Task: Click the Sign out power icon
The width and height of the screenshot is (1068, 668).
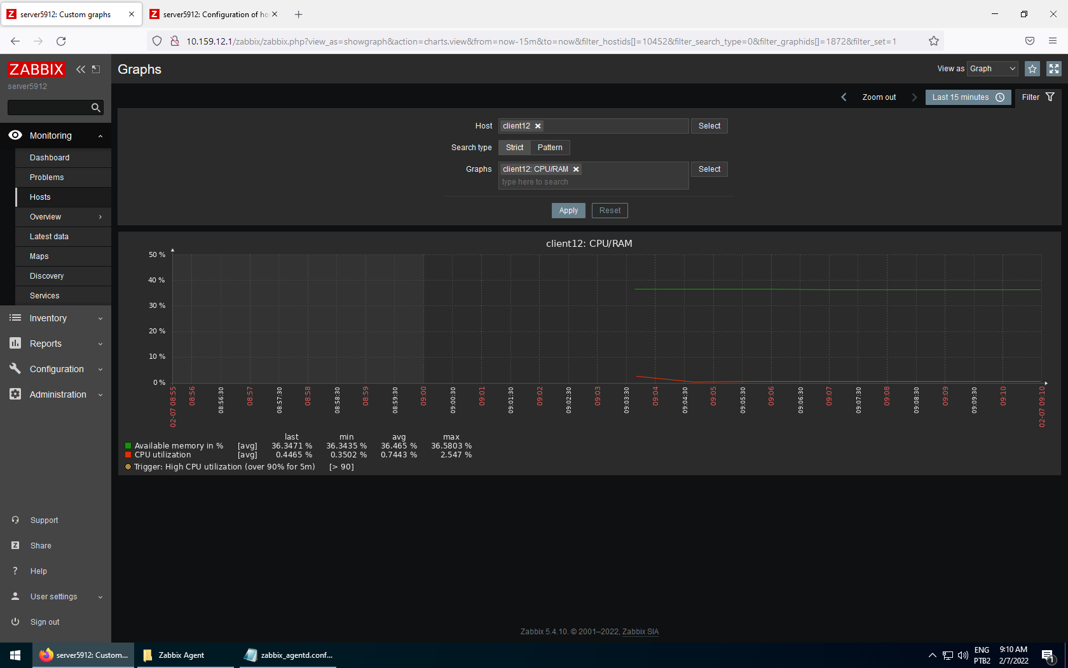Action: (x=14, y=622)
